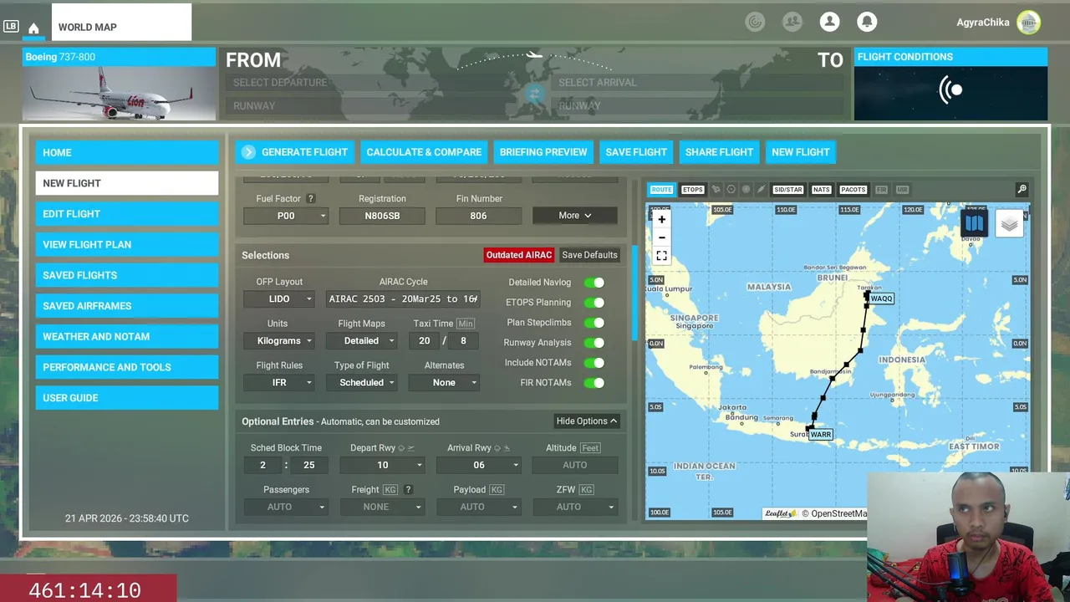Viewport: 1070px width, 602px height.
Task: Click the settings panel vertical scrollbar
Action: [x=634, y=293]
